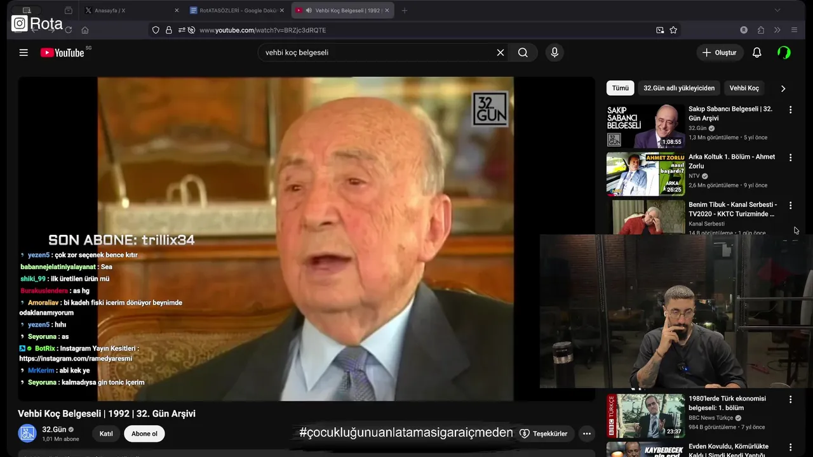Viewport: 813px width, 457px height.
Task: Go to the YouTube home logo
Action: click(x=62, y=53)
